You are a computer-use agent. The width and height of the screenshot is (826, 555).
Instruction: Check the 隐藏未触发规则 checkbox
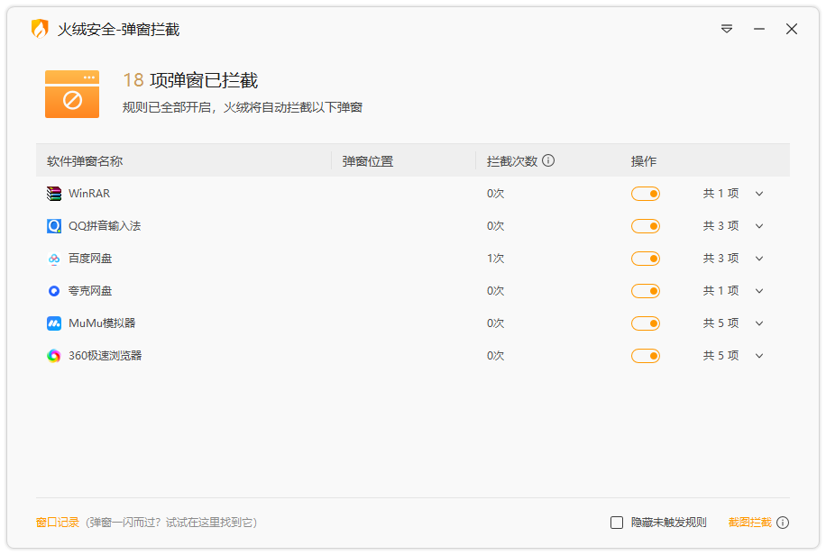coord(617,522)
